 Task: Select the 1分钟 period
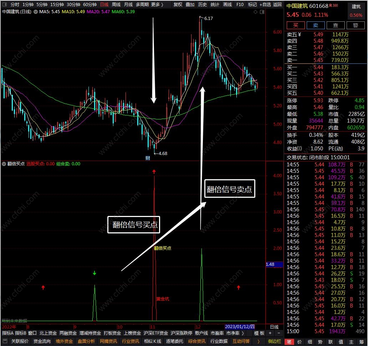point(28,5)
